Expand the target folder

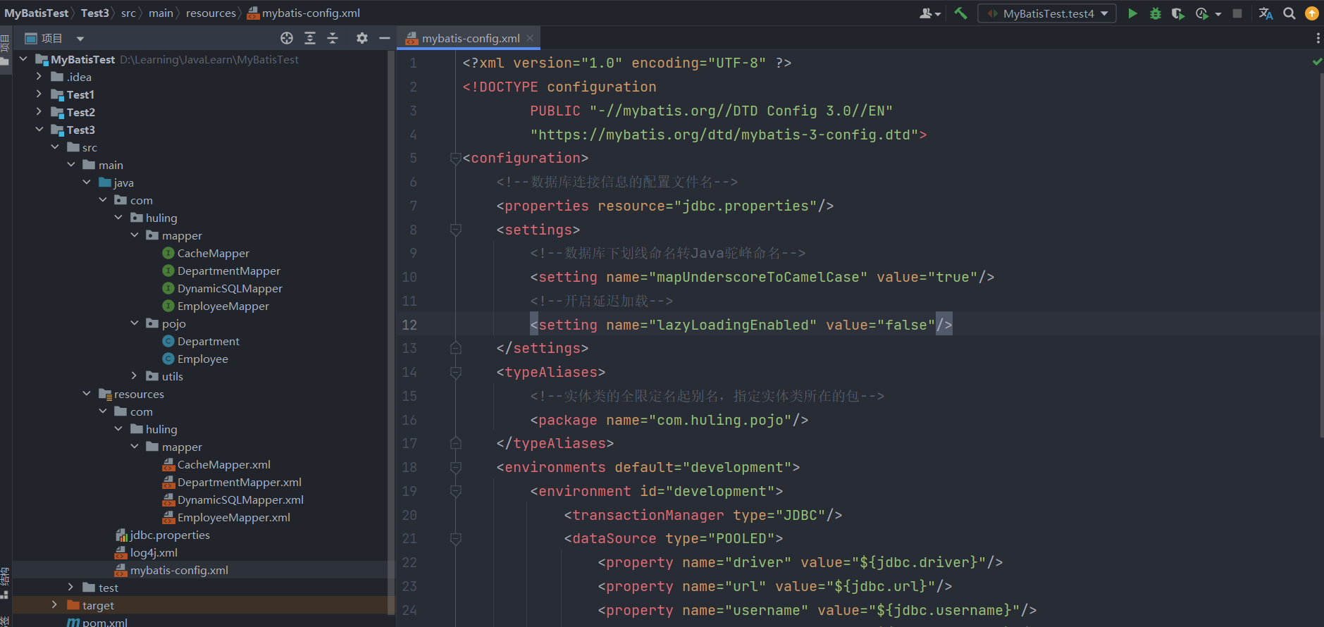click(55, 605)
